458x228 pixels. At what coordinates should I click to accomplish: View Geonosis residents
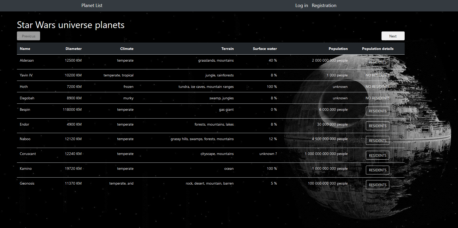coord(377,185)
